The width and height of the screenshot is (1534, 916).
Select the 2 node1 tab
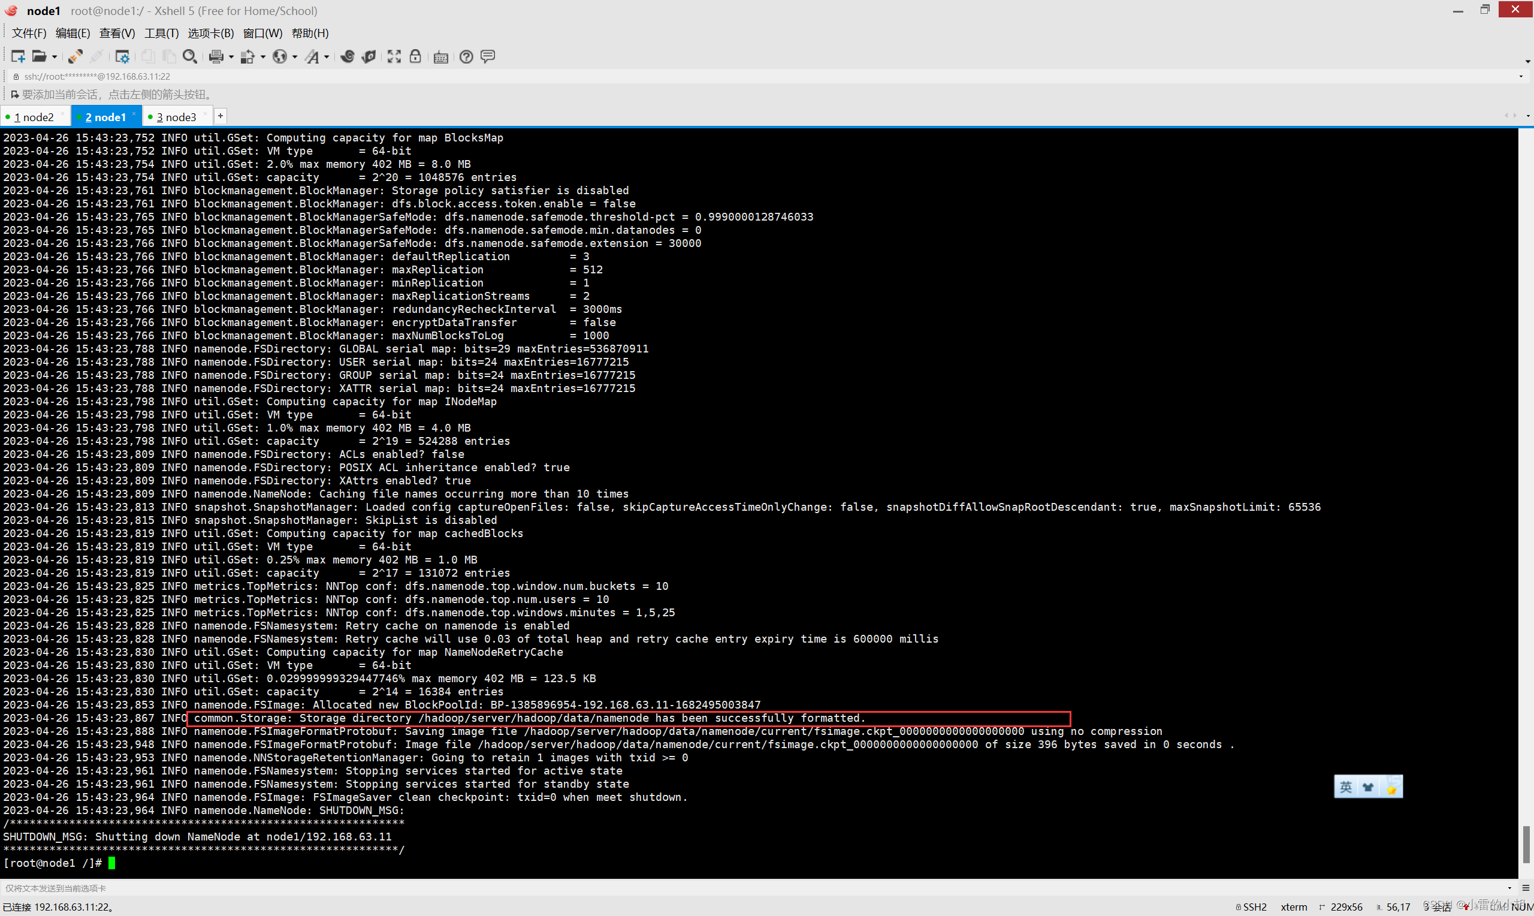point(105,117)
